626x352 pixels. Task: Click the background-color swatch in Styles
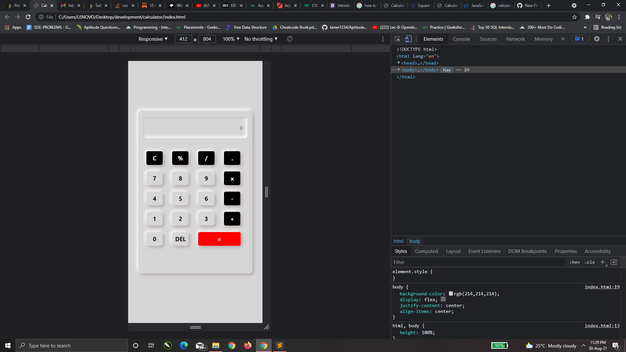click(x=451, y=293)
